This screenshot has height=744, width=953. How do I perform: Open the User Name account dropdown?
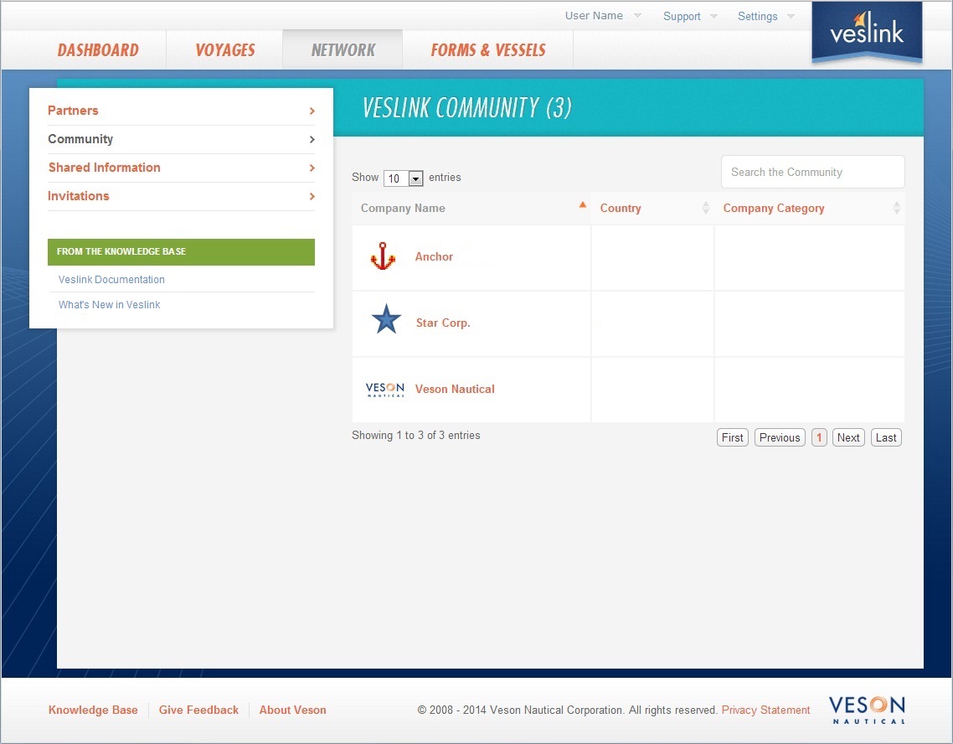[596, 15]
